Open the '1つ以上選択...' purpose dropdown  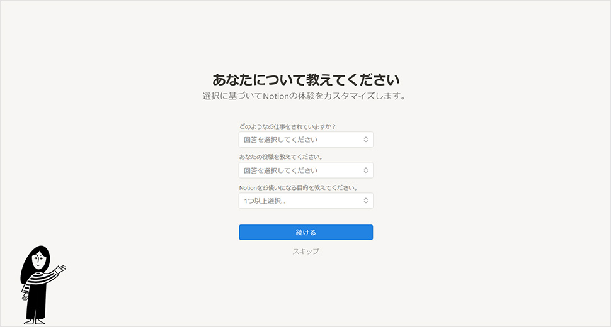[306, 201]
